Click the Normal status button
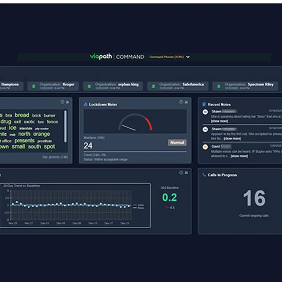 pyautogui.click(x=177, y=142)
